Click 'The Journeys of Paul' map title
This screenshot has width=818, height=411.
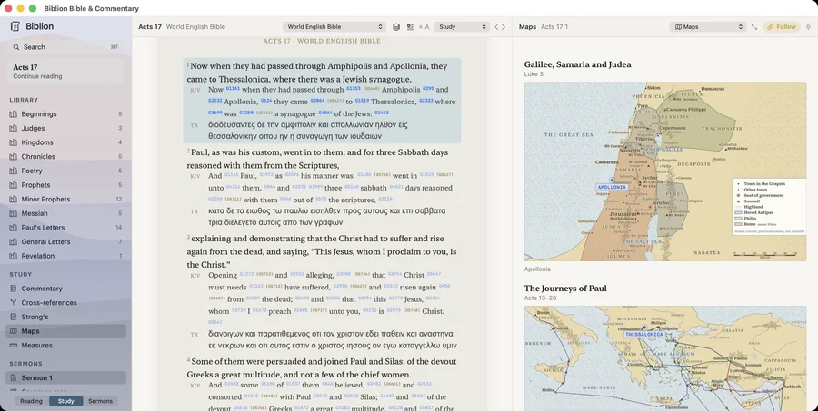click(565, 289)
